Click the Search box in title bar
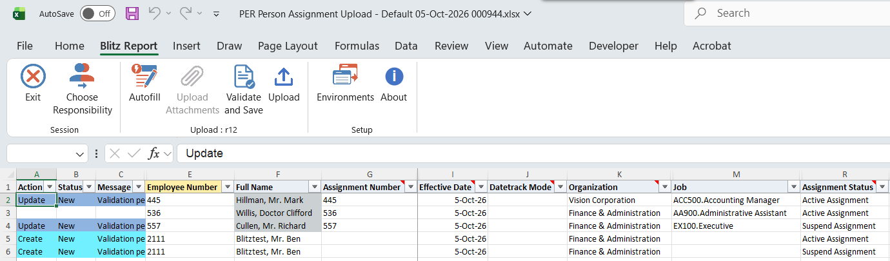890x261 pixels. point(787,14)
